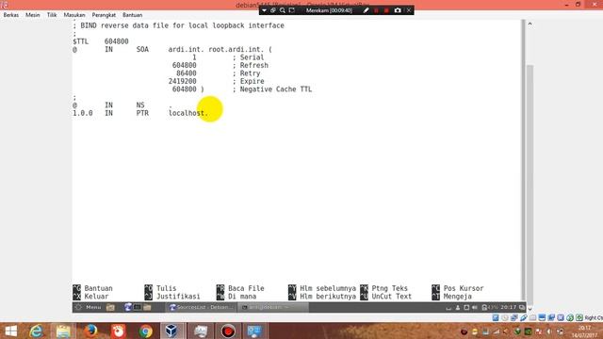Click nano shortcut UnCut Text

pyautogui.click(x=386, y=297)
